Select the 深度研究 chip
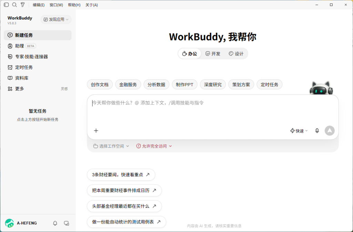The width and height of the screenshot is (353, 232). pyautogui.click(x=213, y=84)
